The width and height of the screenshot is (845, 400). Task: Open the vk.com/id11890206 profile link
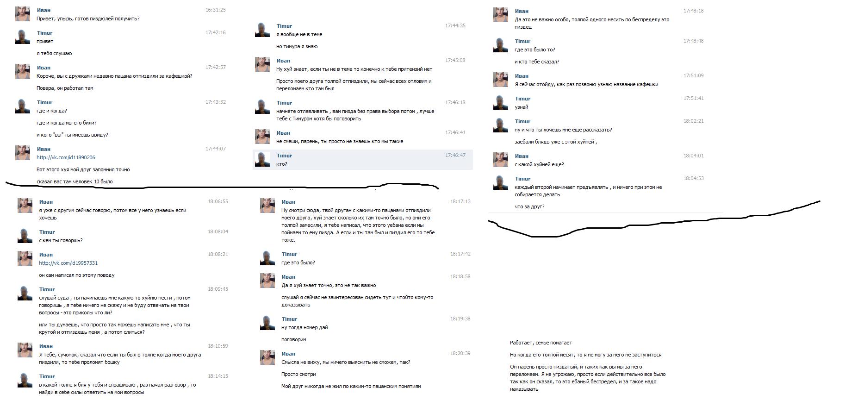(66, 157)
